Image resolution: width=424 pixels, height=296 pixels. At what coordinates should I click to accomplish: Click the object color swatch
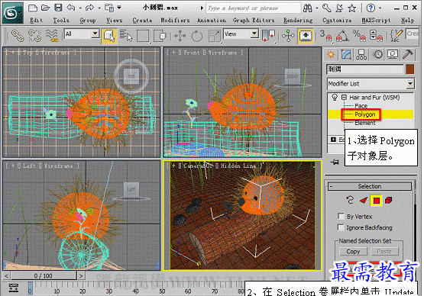(410, 69)
